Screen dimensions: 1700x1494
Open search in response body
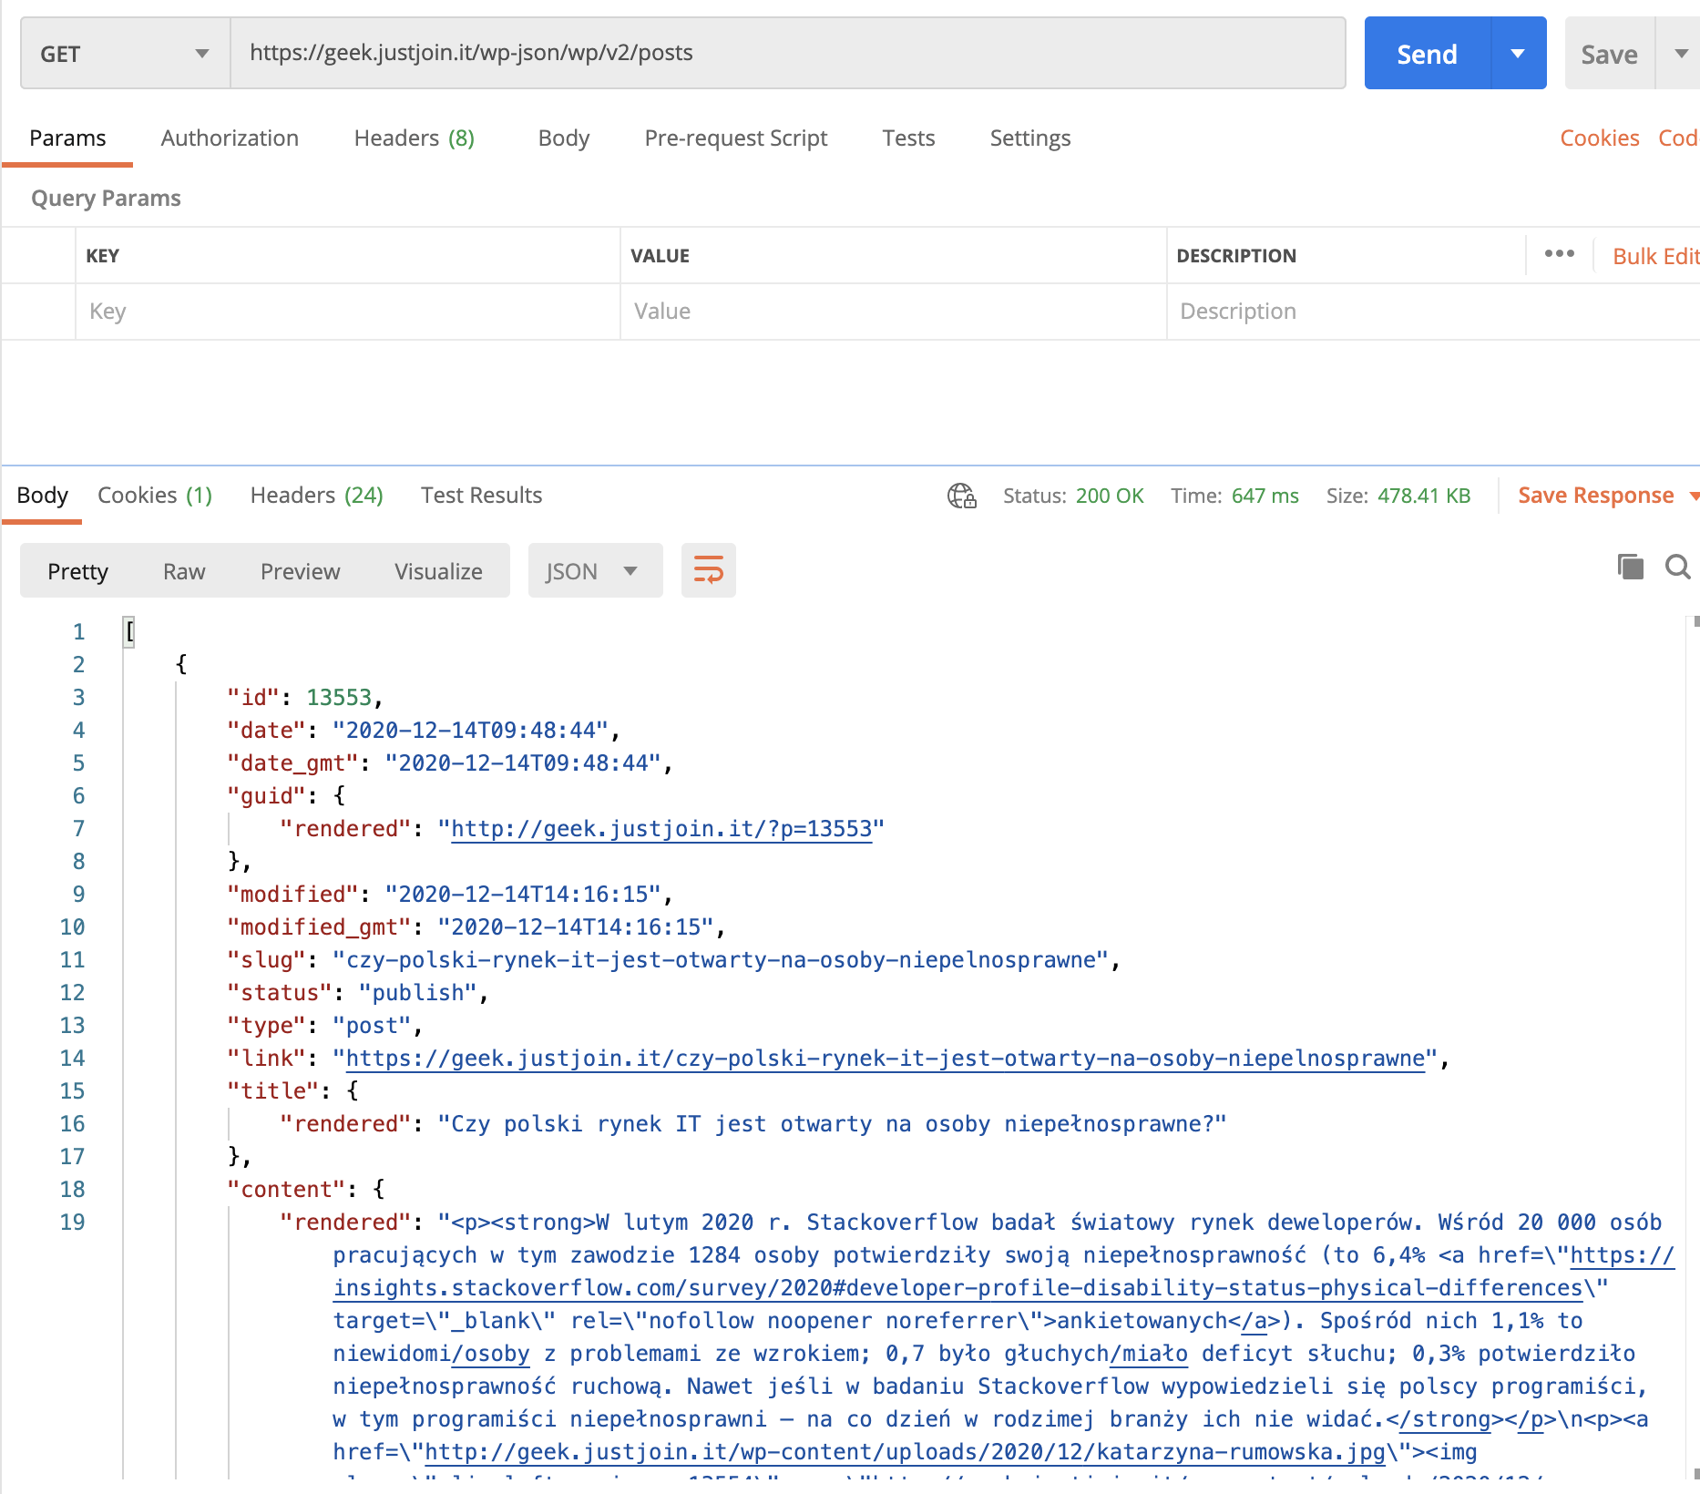tap(1677, 567)
